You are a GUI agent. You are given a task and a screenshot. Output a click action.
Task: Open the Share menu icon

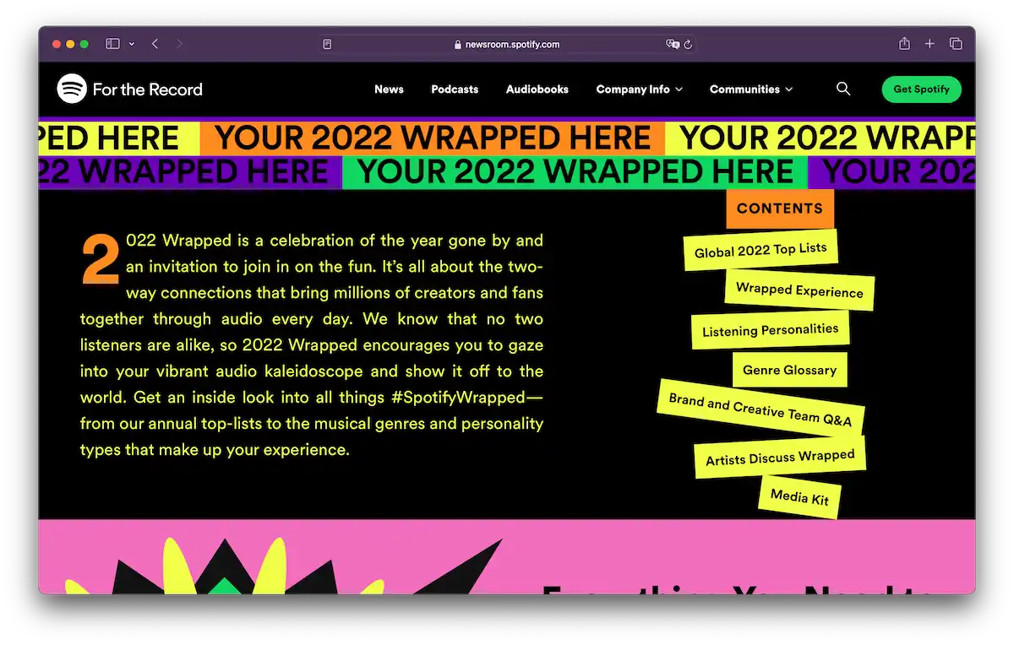click(903, 43)
